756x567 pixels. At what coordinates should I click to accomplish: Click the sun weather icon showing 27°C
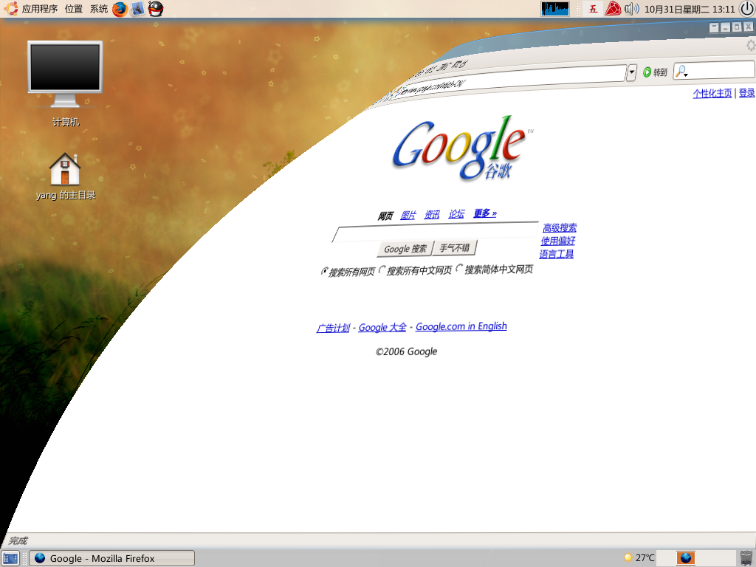point(628,558)
